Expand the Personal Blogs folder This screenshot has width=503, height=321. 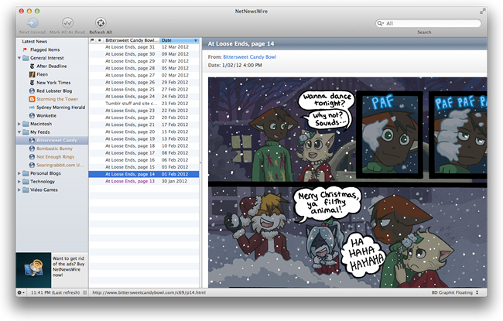coord(19,173)
